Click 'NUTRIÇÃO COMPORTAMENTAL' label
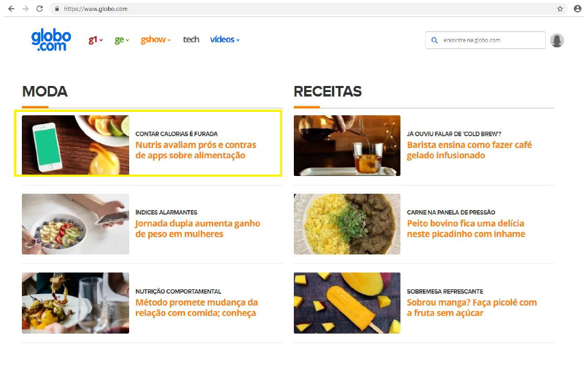587x367 pixels. (178, 291)
